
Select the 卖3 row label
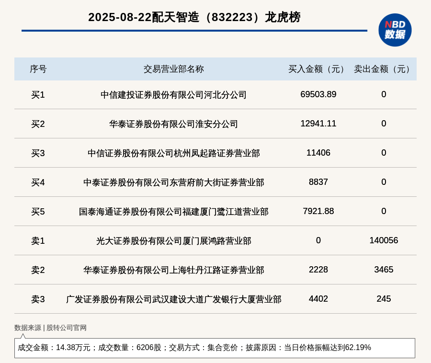(x=38, y=299)
